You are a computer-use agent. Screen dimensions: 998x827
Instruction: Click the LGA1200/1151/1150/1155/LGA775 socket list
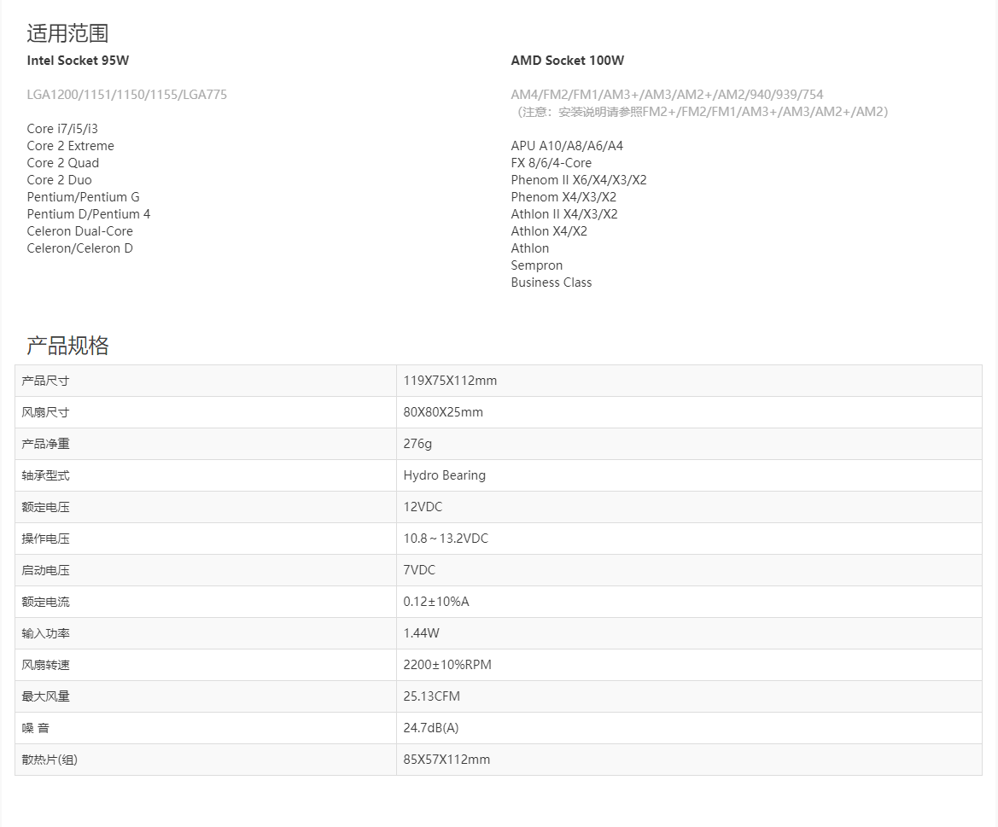126,95
